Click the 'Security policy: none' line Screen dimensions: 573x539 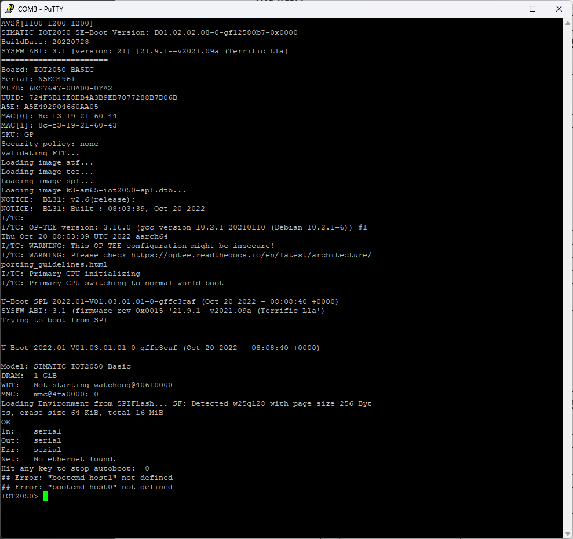pyautogui.click(x=50, y=144)
